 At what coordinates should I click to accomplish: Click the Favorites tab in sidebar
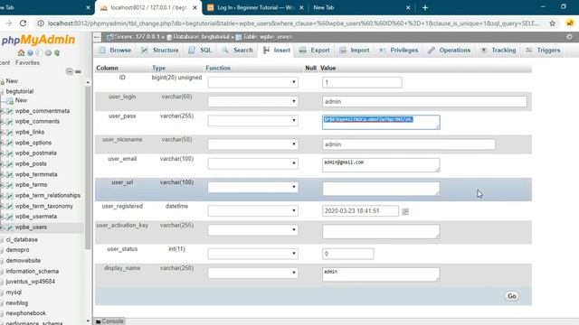tap(27, 62)
